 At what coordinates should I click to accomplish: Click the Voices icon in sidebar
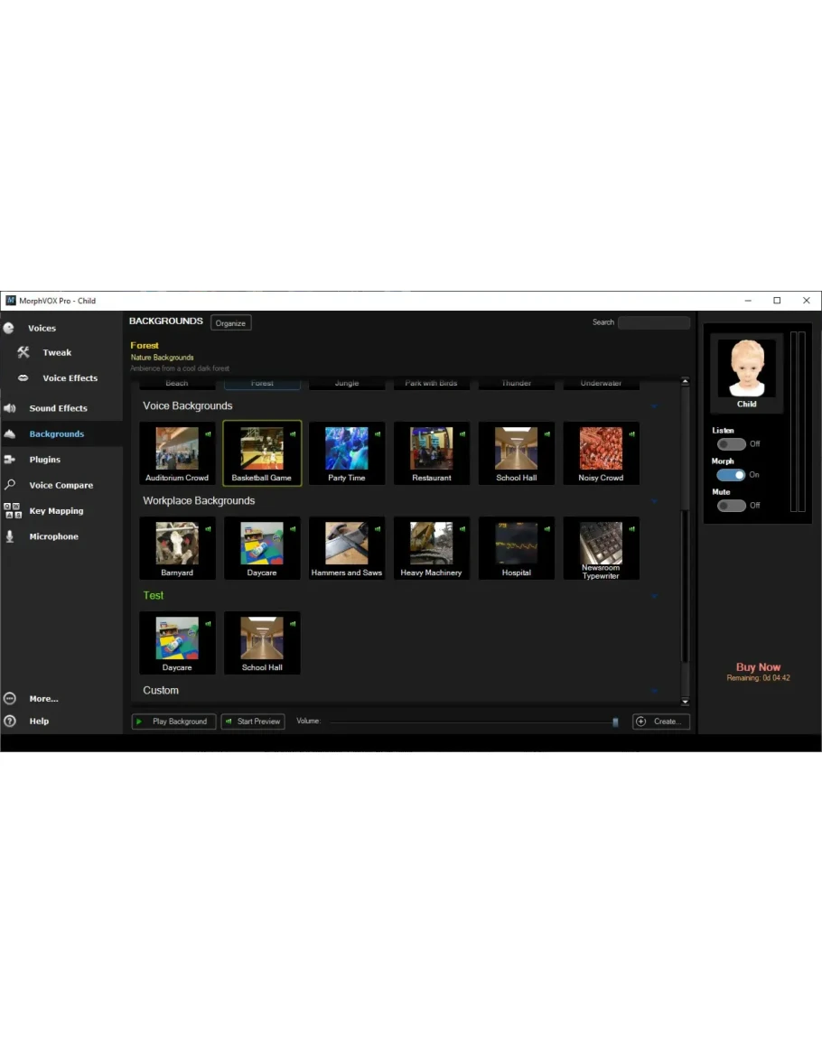pos(9,329)
